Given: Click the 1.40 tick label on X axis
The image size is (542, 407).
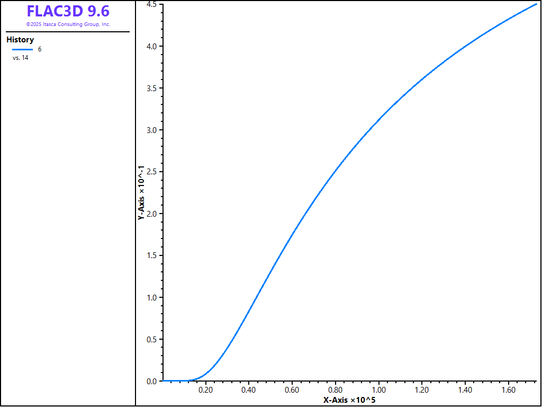Looking at the screenshot, I should 465,390.
